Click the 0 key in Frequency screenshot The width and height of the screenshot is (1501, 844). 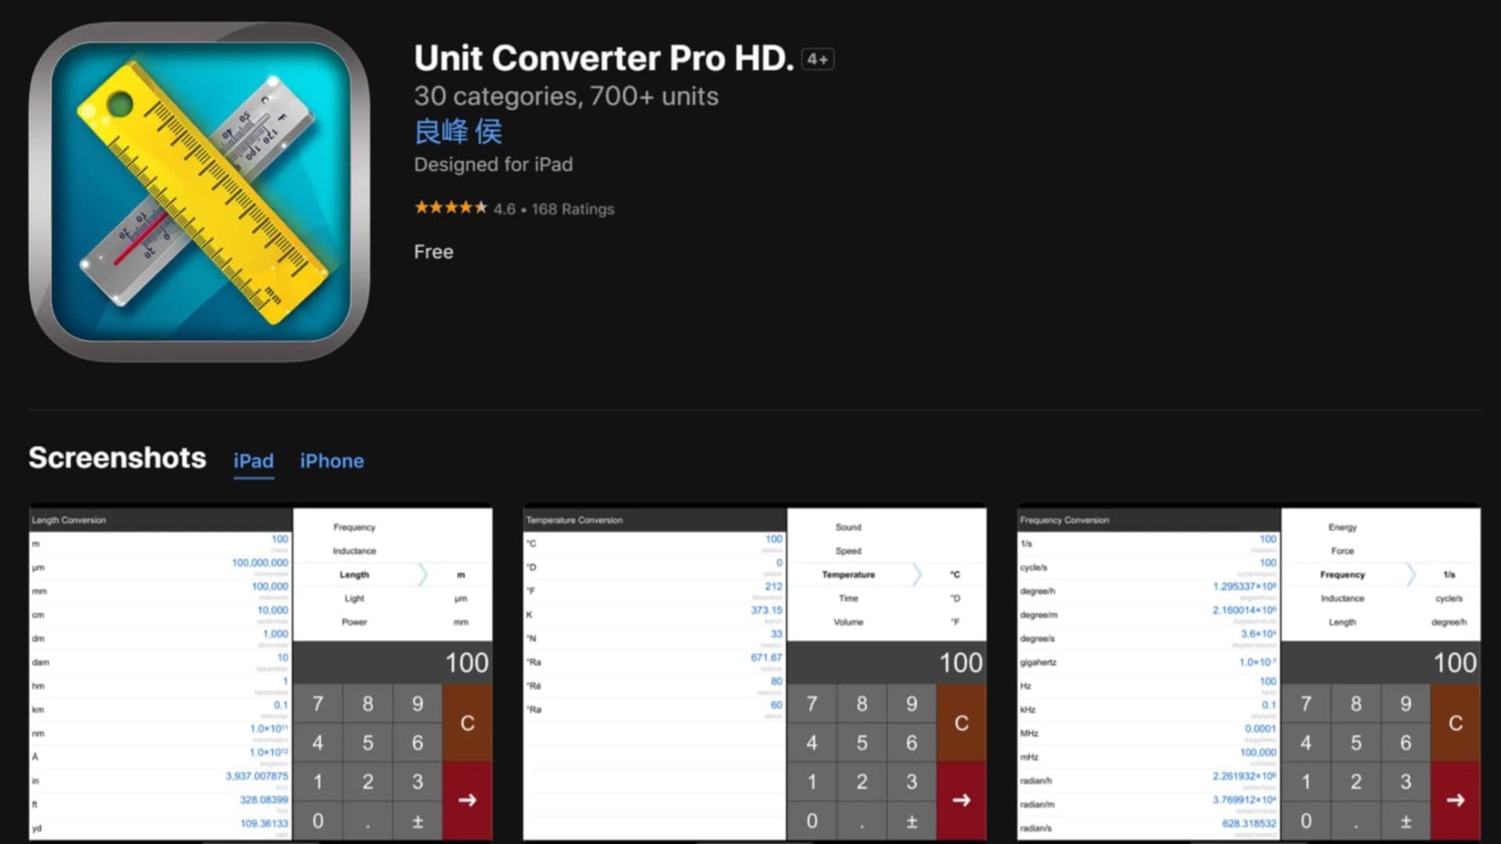[1306, 821]
